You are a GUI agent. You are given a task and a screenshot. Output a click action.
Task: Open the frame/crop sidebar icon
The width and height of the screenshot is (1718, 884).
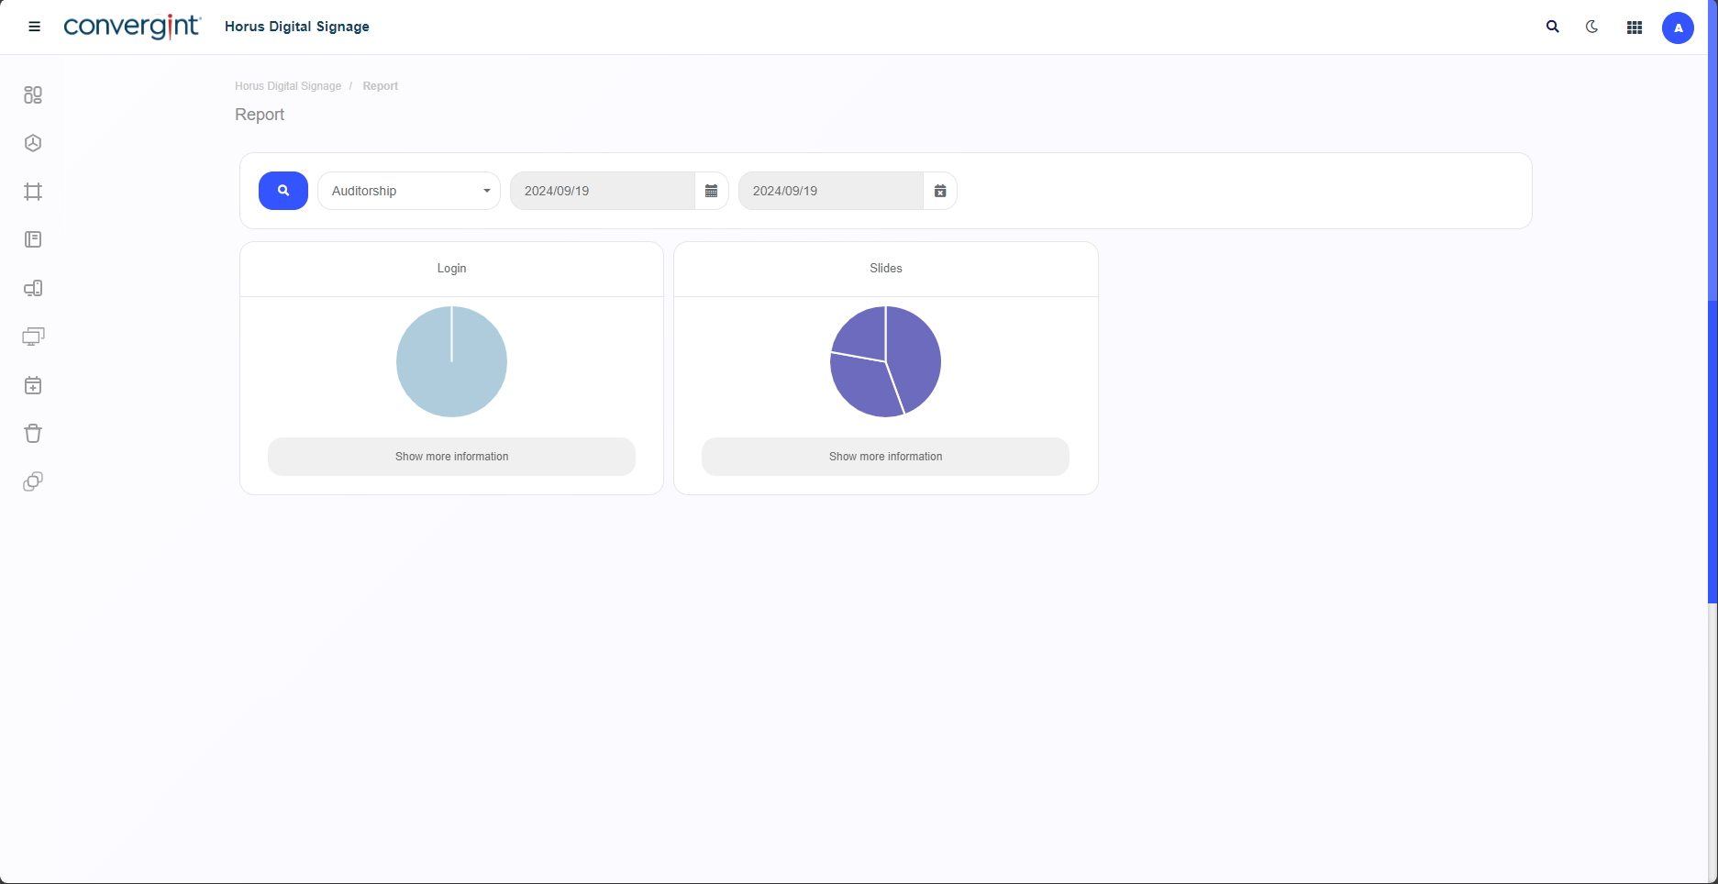point(33,192)
